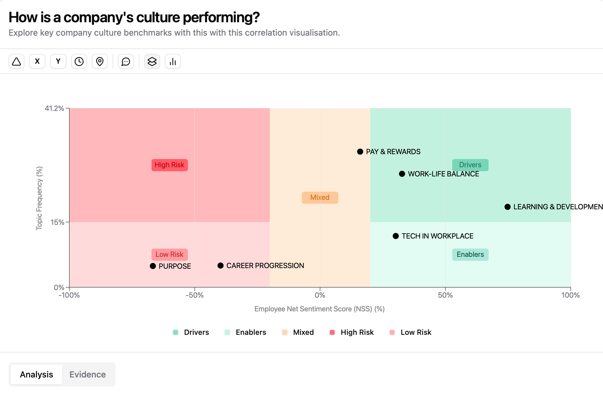Screen dimensions: 603x393
Task: Select the Analysis tab
Action: click(37, 374)
